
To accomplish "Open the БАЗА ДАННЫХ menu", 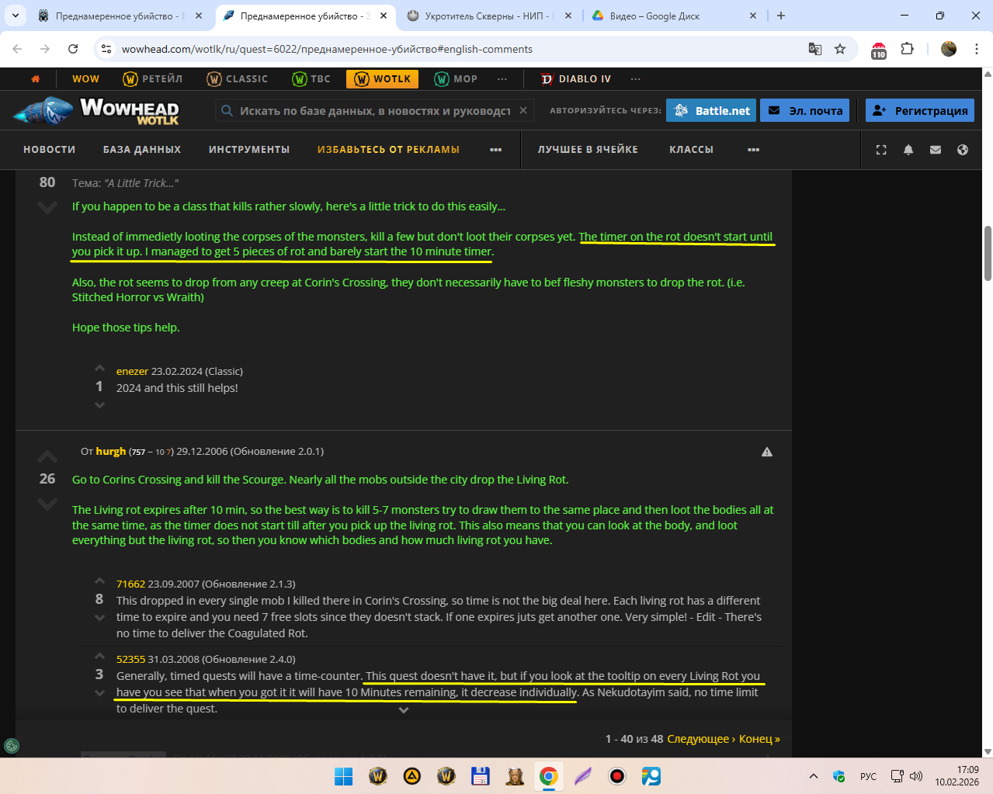I will point(141,150).
